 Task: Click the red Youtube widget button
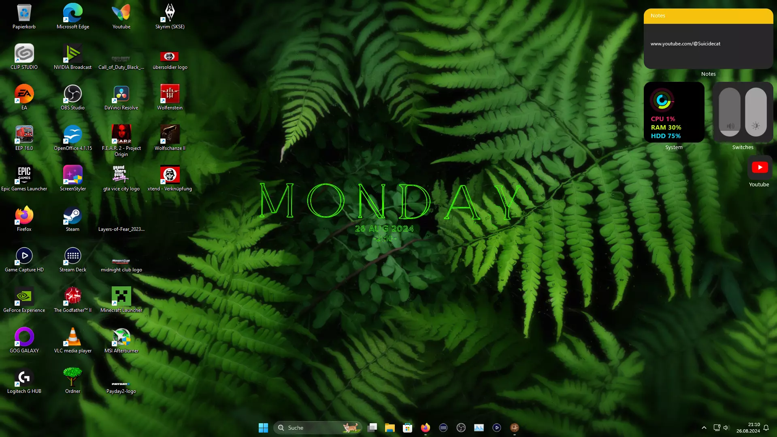click(x=760, y=168)
